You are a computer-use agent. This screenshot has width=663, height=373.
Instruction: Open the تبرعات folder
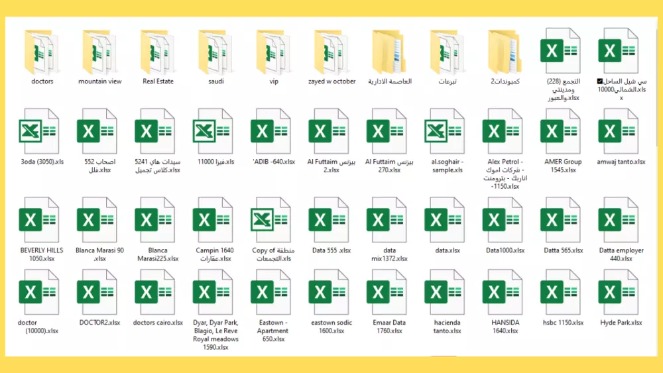pos(446,52)
